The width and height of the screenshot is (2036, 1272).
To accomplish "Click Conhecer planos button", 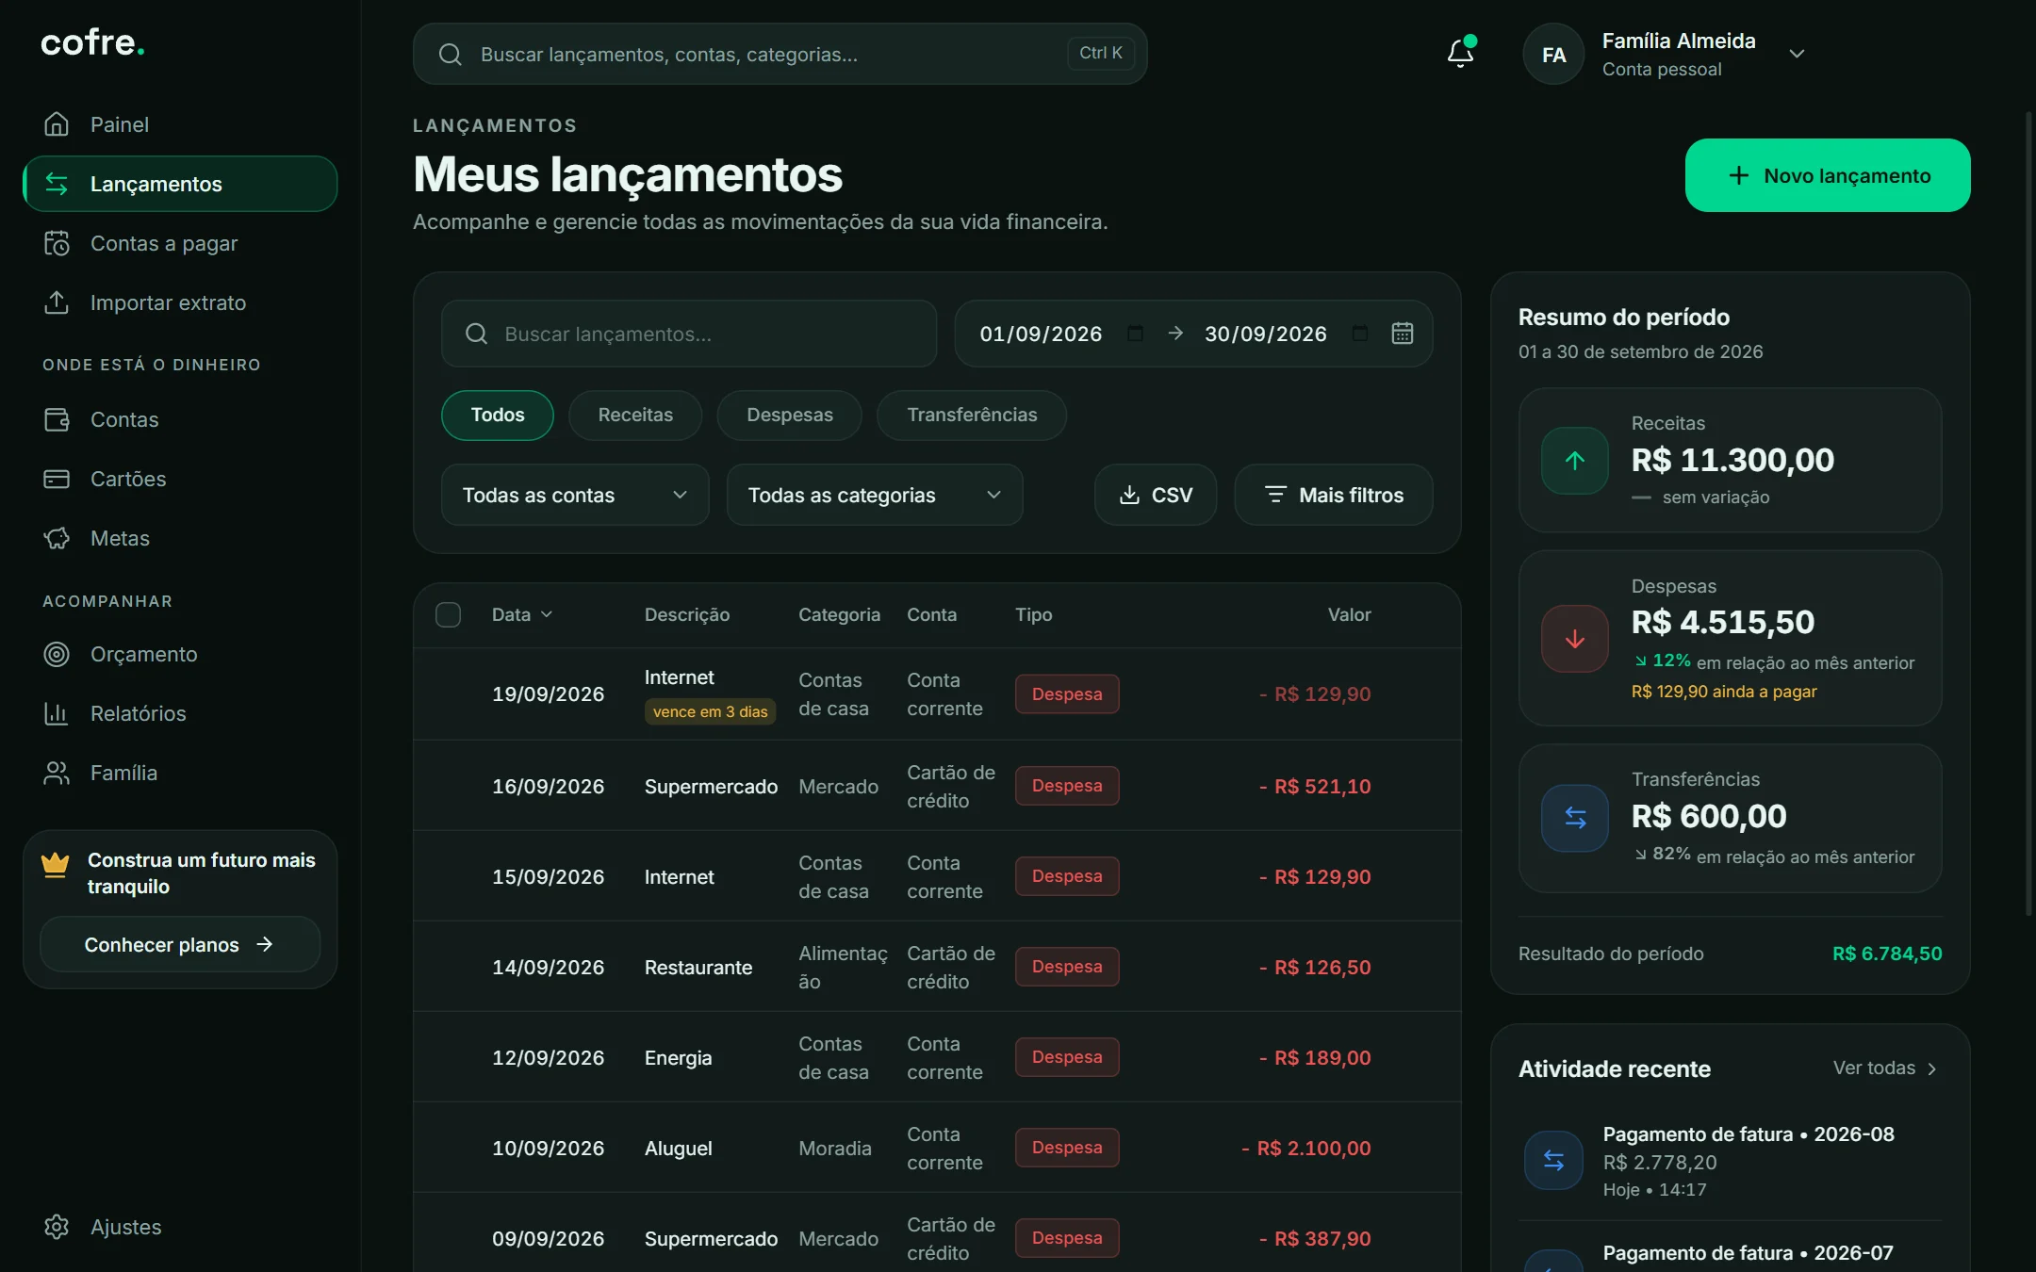I will coord(180,944).
